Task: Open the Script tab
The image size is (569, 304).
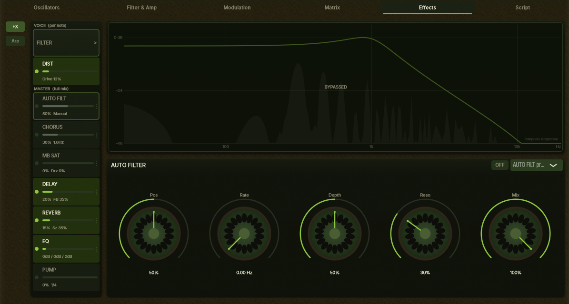Action: (x=522, y=7)
